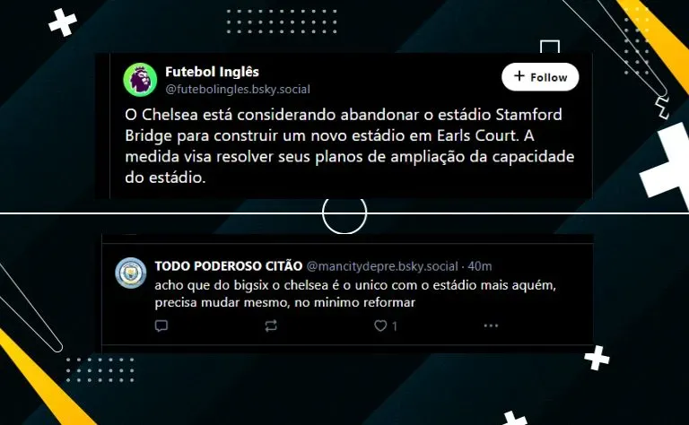Viewport: 689px width, 425px height.
Task: Like the comment with the heart icon
Action: click(x=380, y=325)
